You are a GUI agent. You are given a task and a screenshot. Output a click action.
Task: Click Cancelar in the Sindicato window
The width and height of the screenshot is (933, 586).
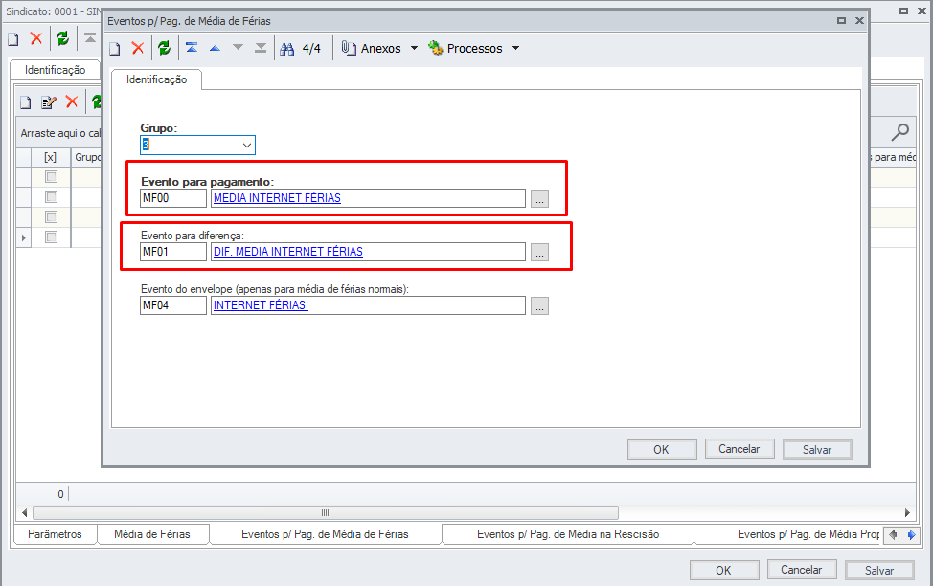click(x=802, y=570)
